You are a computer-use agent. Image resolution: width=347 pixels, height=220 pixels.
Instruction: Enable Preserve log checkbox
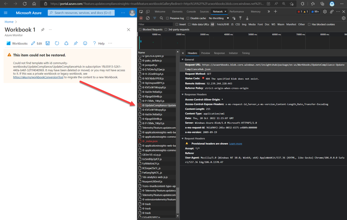[167, 18]
